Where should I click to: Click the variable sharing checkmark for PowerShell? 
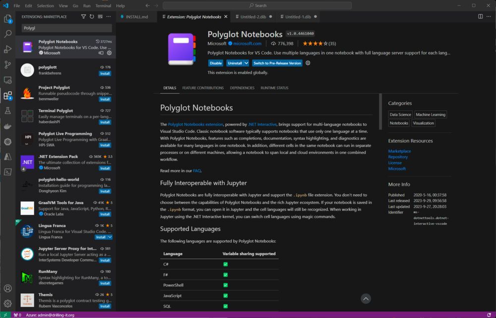click(x=226, y=285)
